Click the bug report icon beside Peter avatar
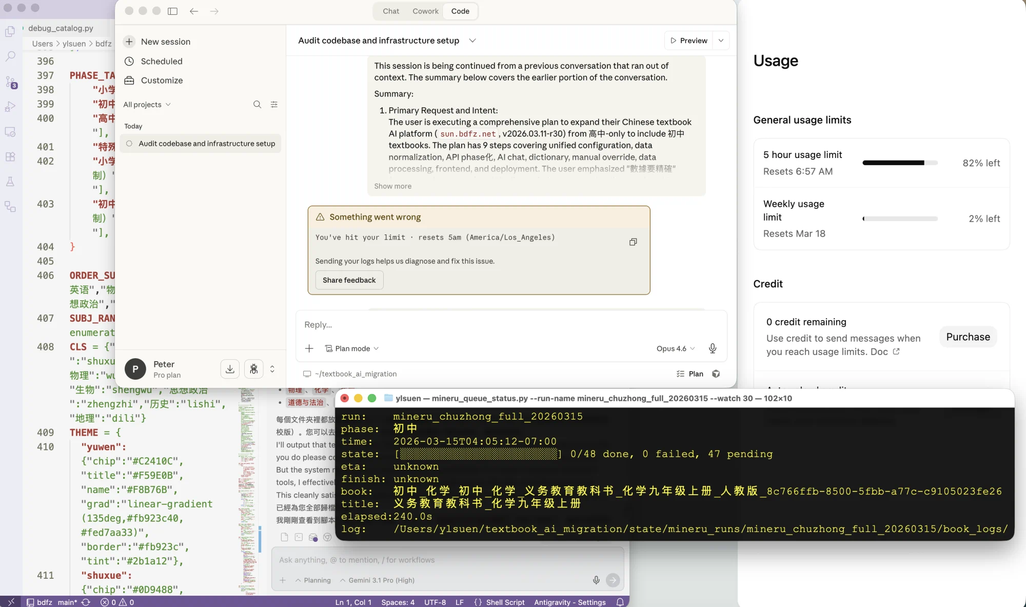Image resolution: width=1026 pixels, height=607 pixels. tap(253, 369)
